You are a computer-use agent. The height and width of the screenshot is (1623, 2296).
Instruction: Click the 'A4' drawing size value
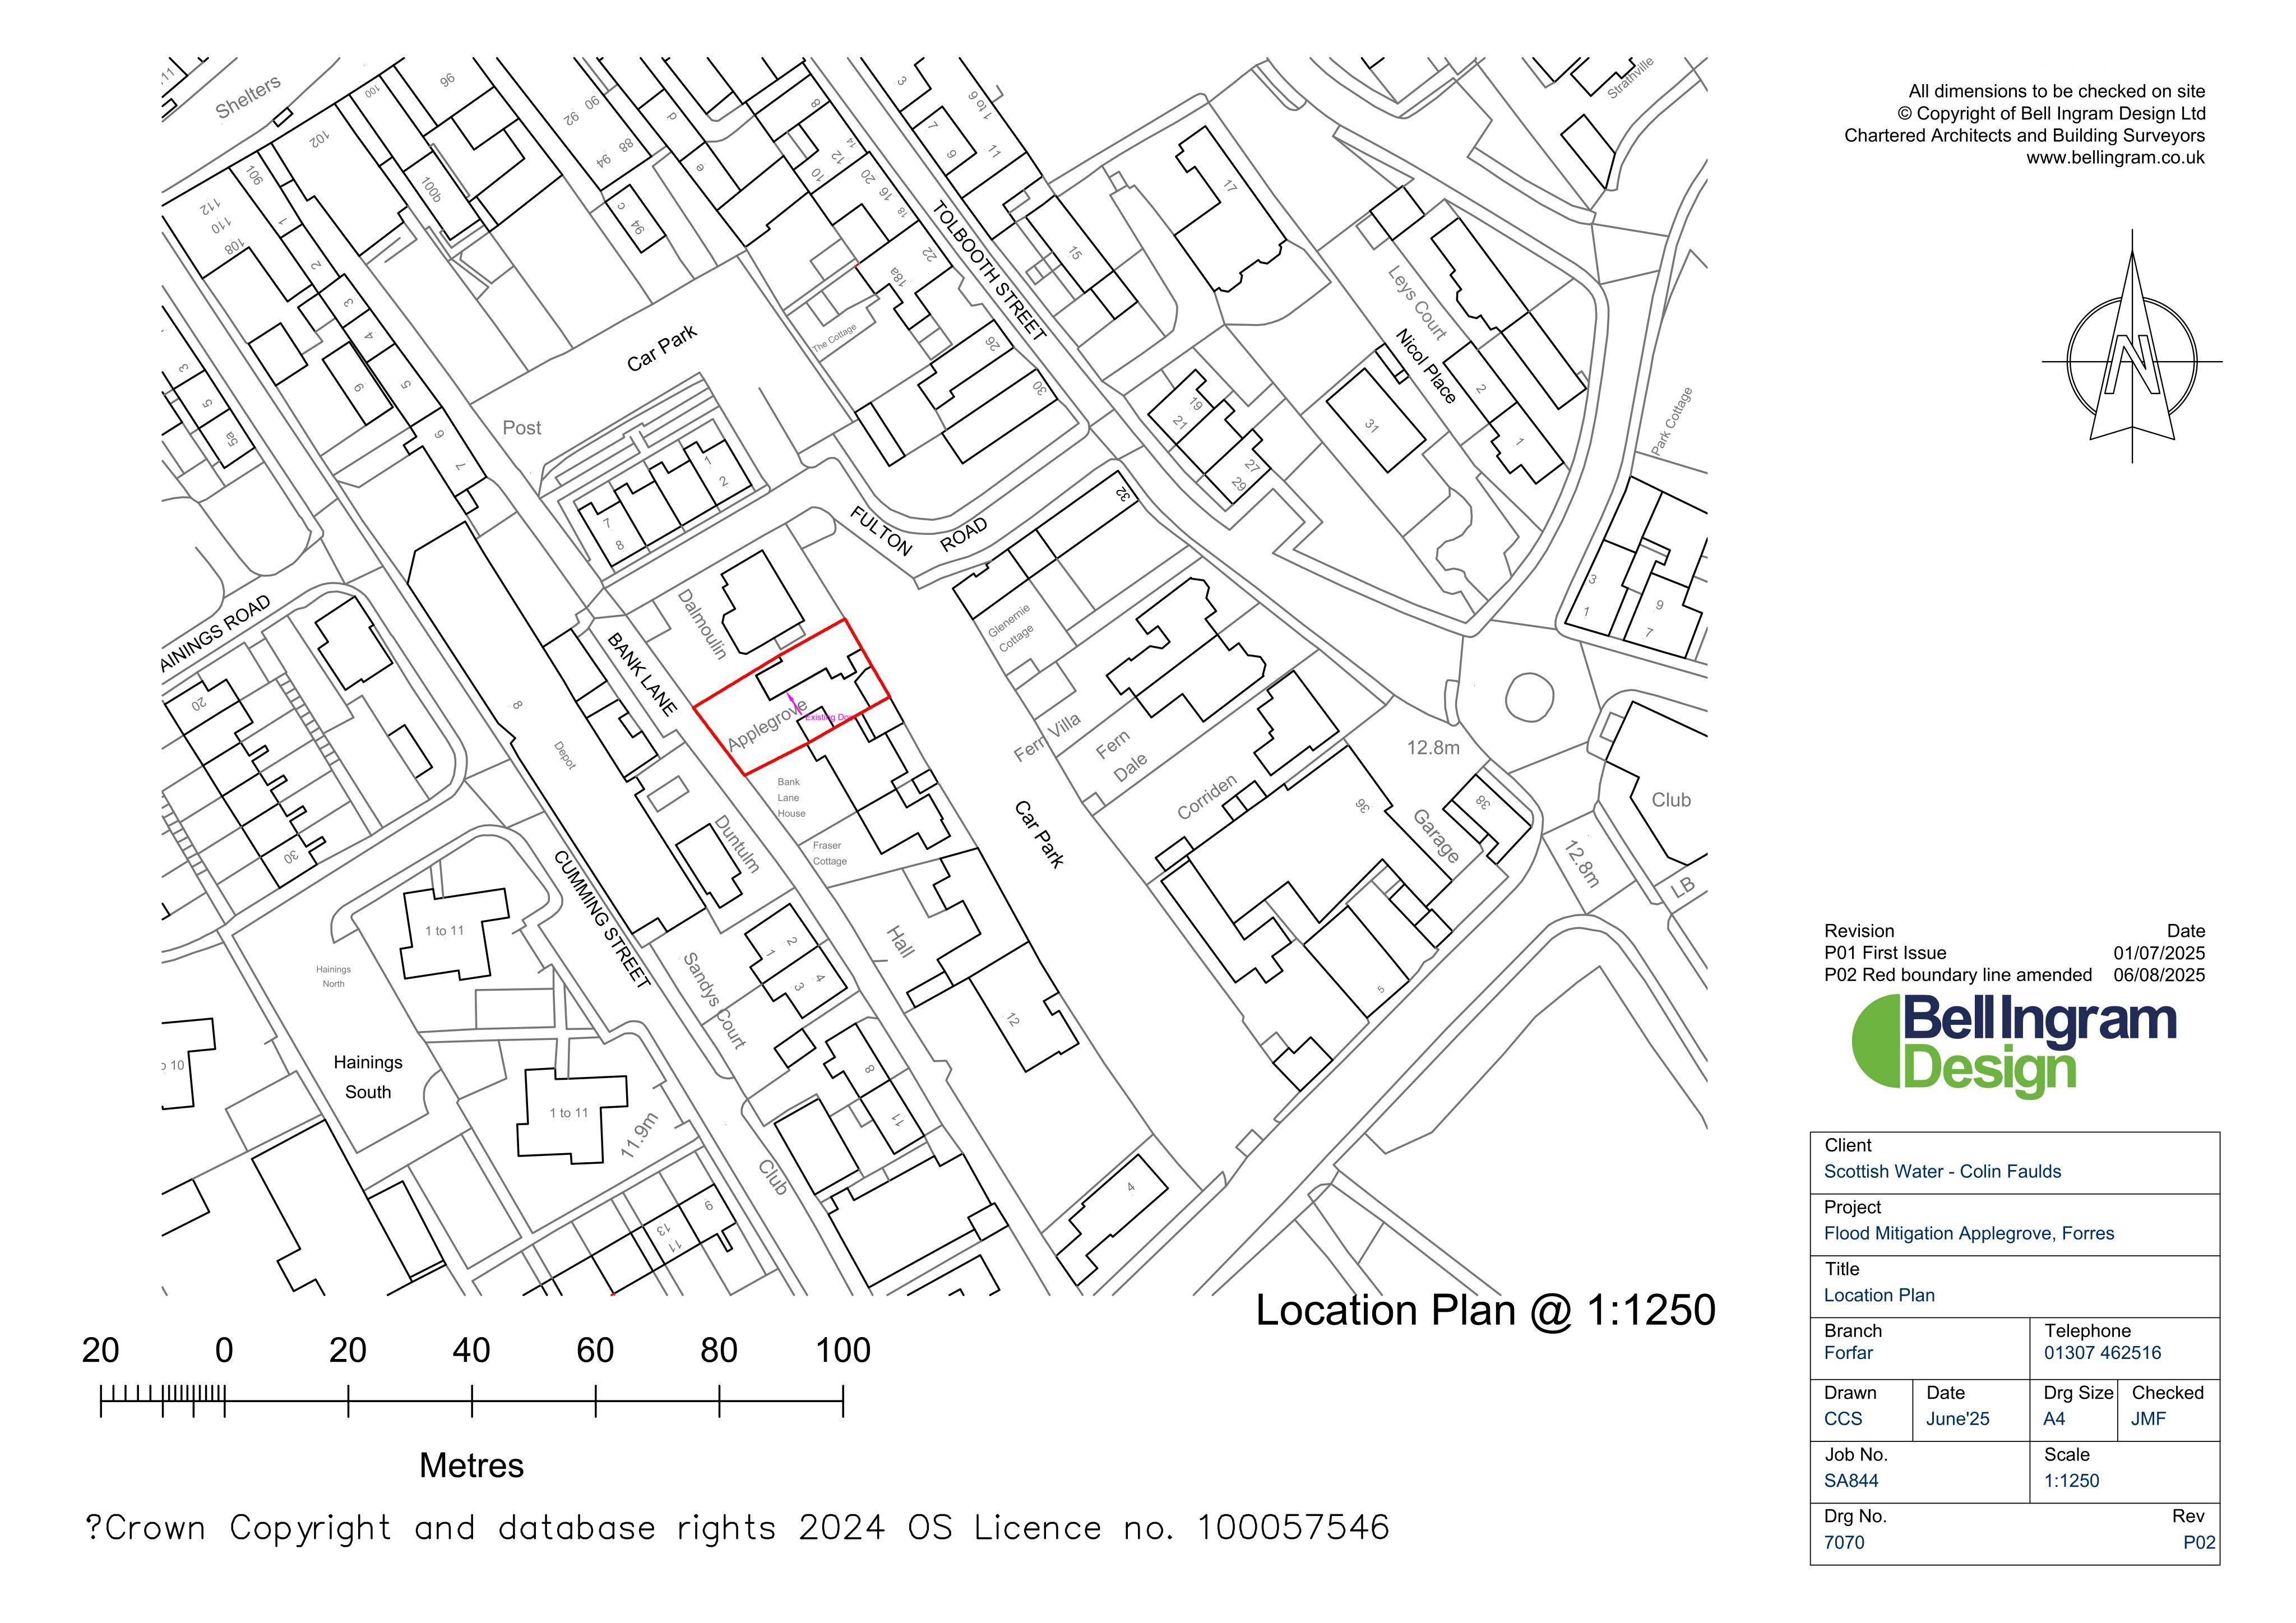(x=2054, y=1419)
